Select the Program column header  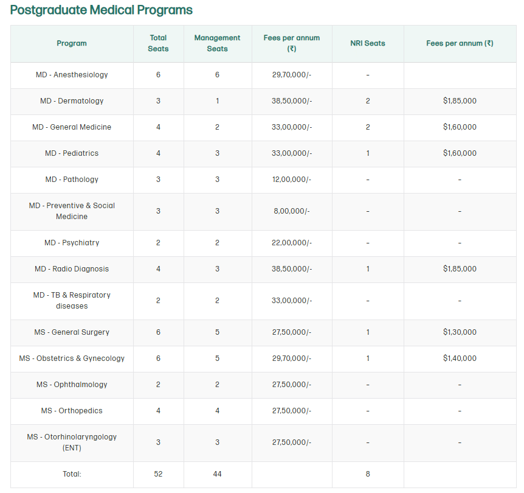(x=72, y=43)
